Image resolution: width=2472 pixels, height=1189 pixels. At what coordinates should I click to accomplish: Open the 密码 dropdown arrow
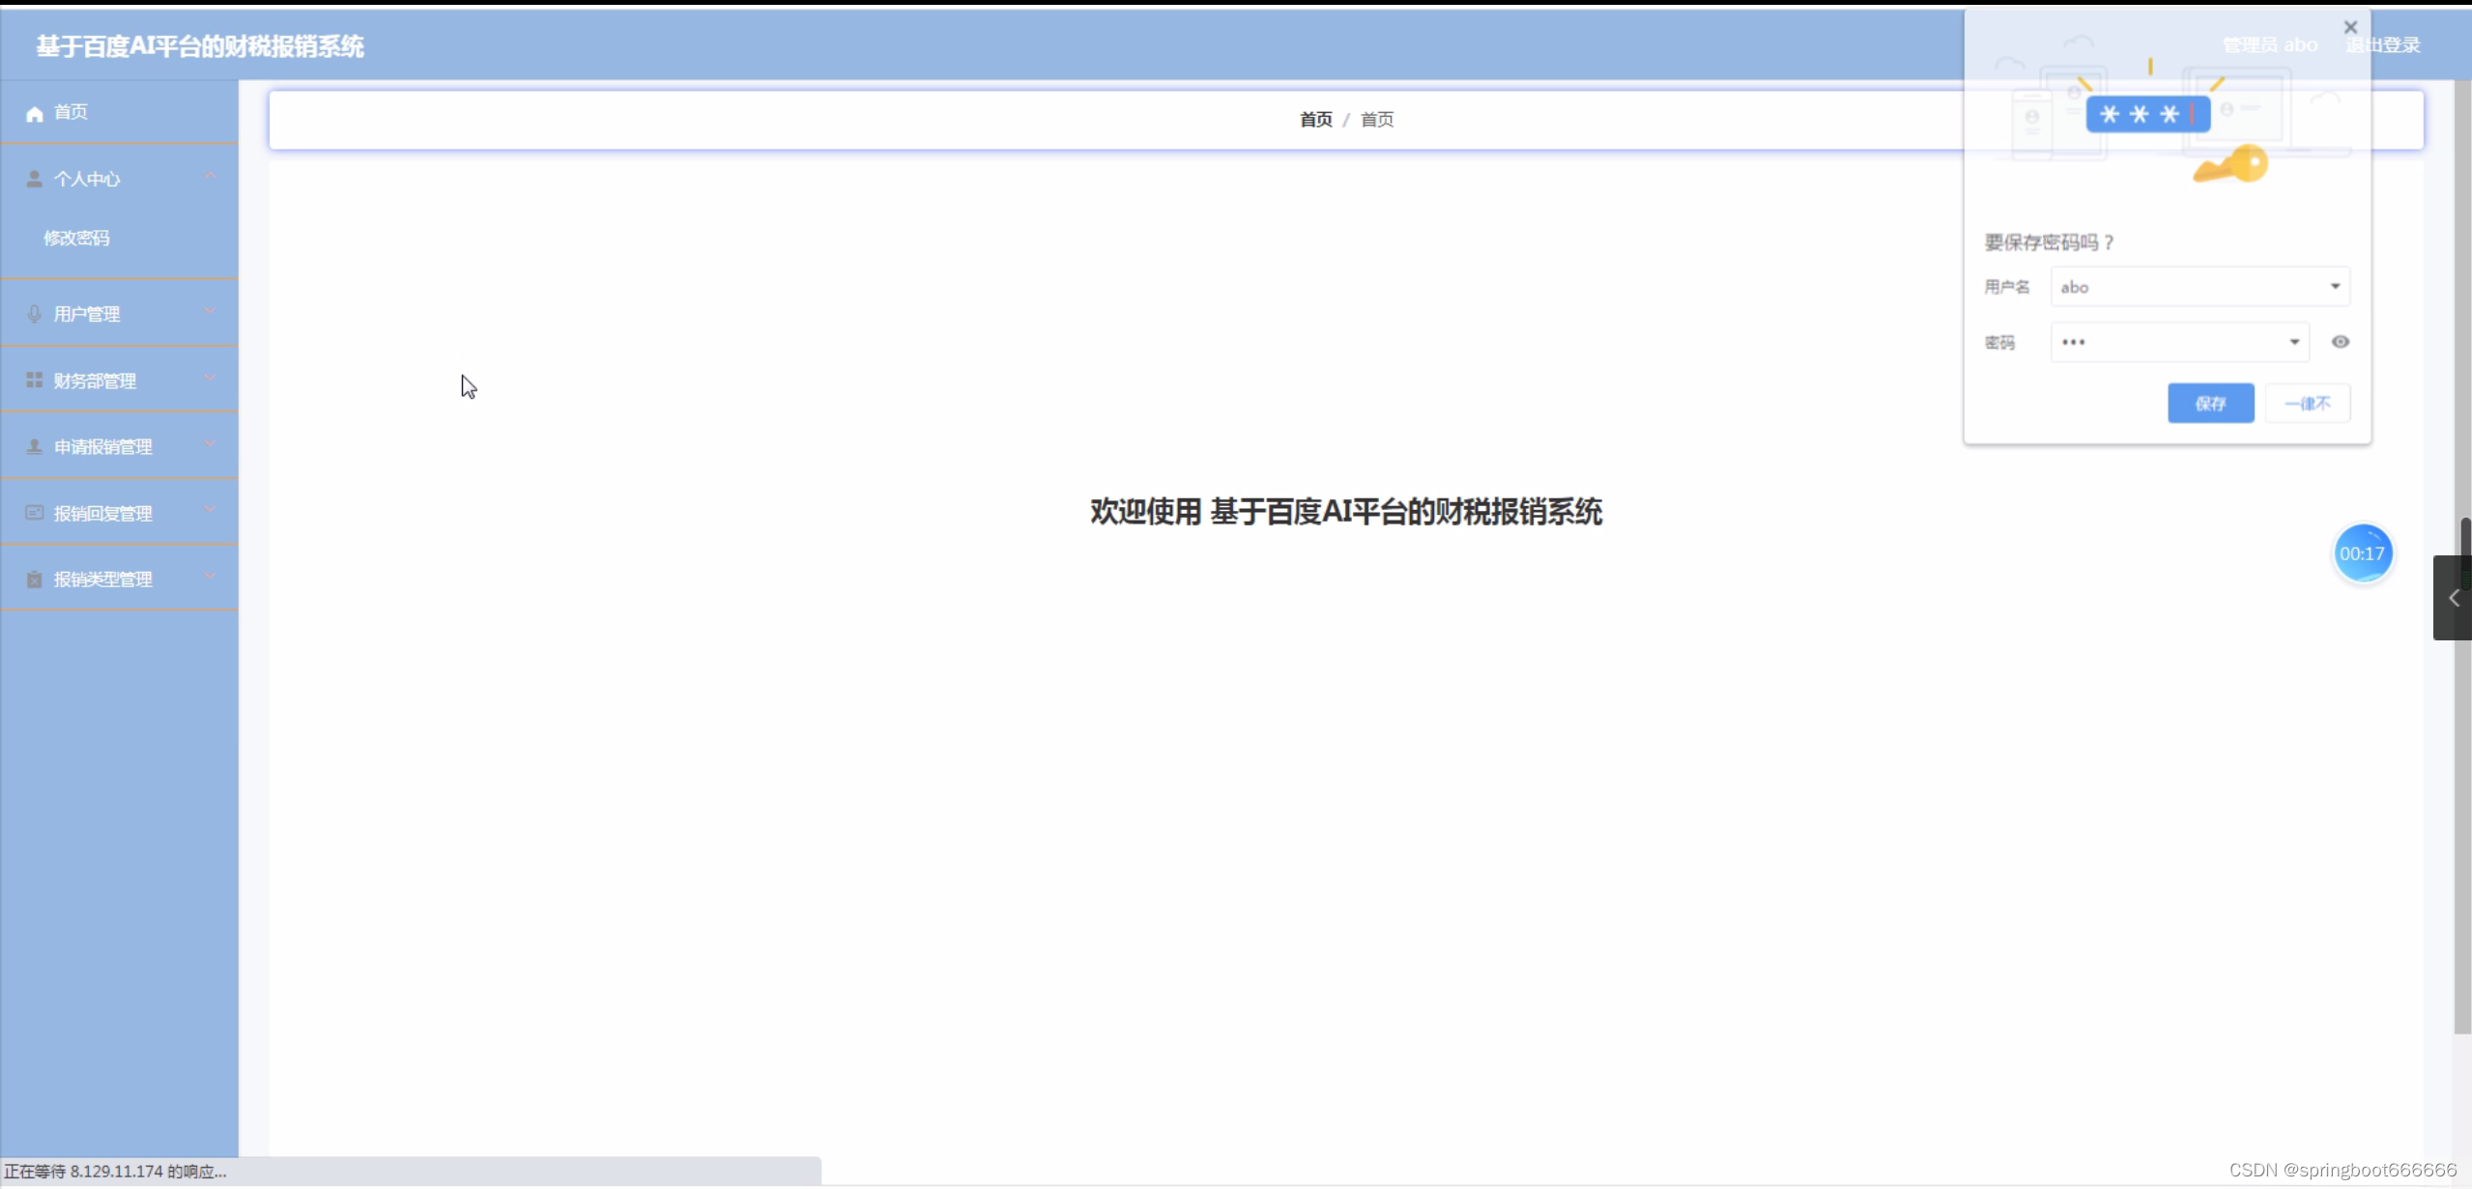coord(2294,342)
